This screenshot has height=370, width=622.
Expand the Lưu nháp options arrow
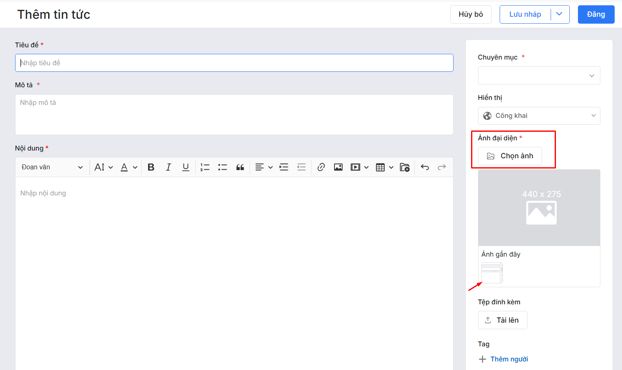click(560, 14)
